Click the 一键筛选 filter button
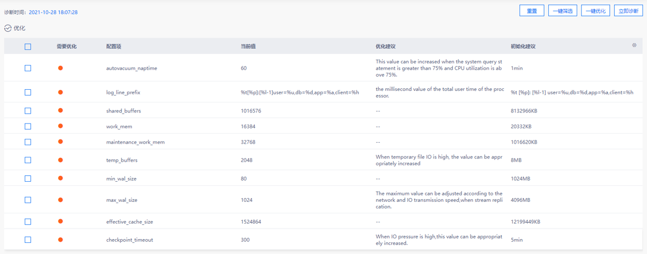This screenshot has height=254, width=647. coord(562,11)
